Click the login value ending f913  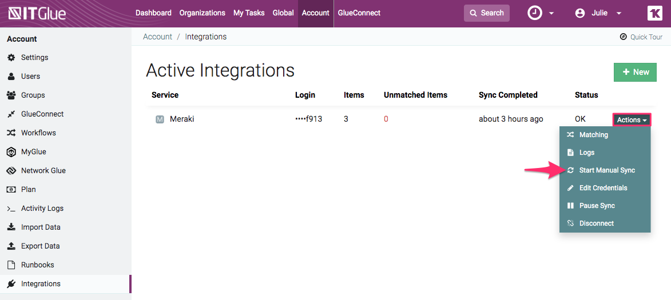pos(308,119)
